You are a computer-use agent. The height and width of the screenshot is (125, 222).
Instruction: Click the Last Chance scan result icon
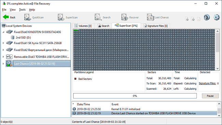(9, 64)
